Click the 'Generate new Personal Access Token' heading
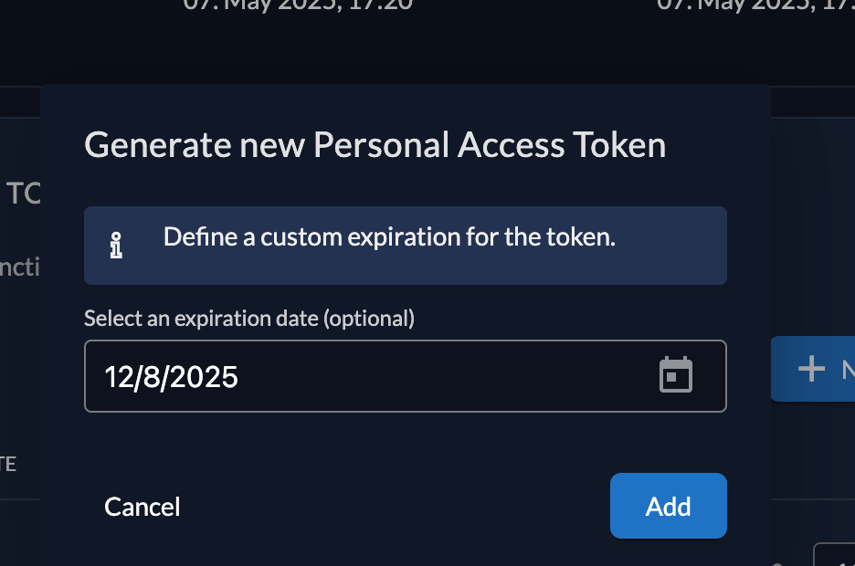855x566 pixels. [x=375, y=145]
